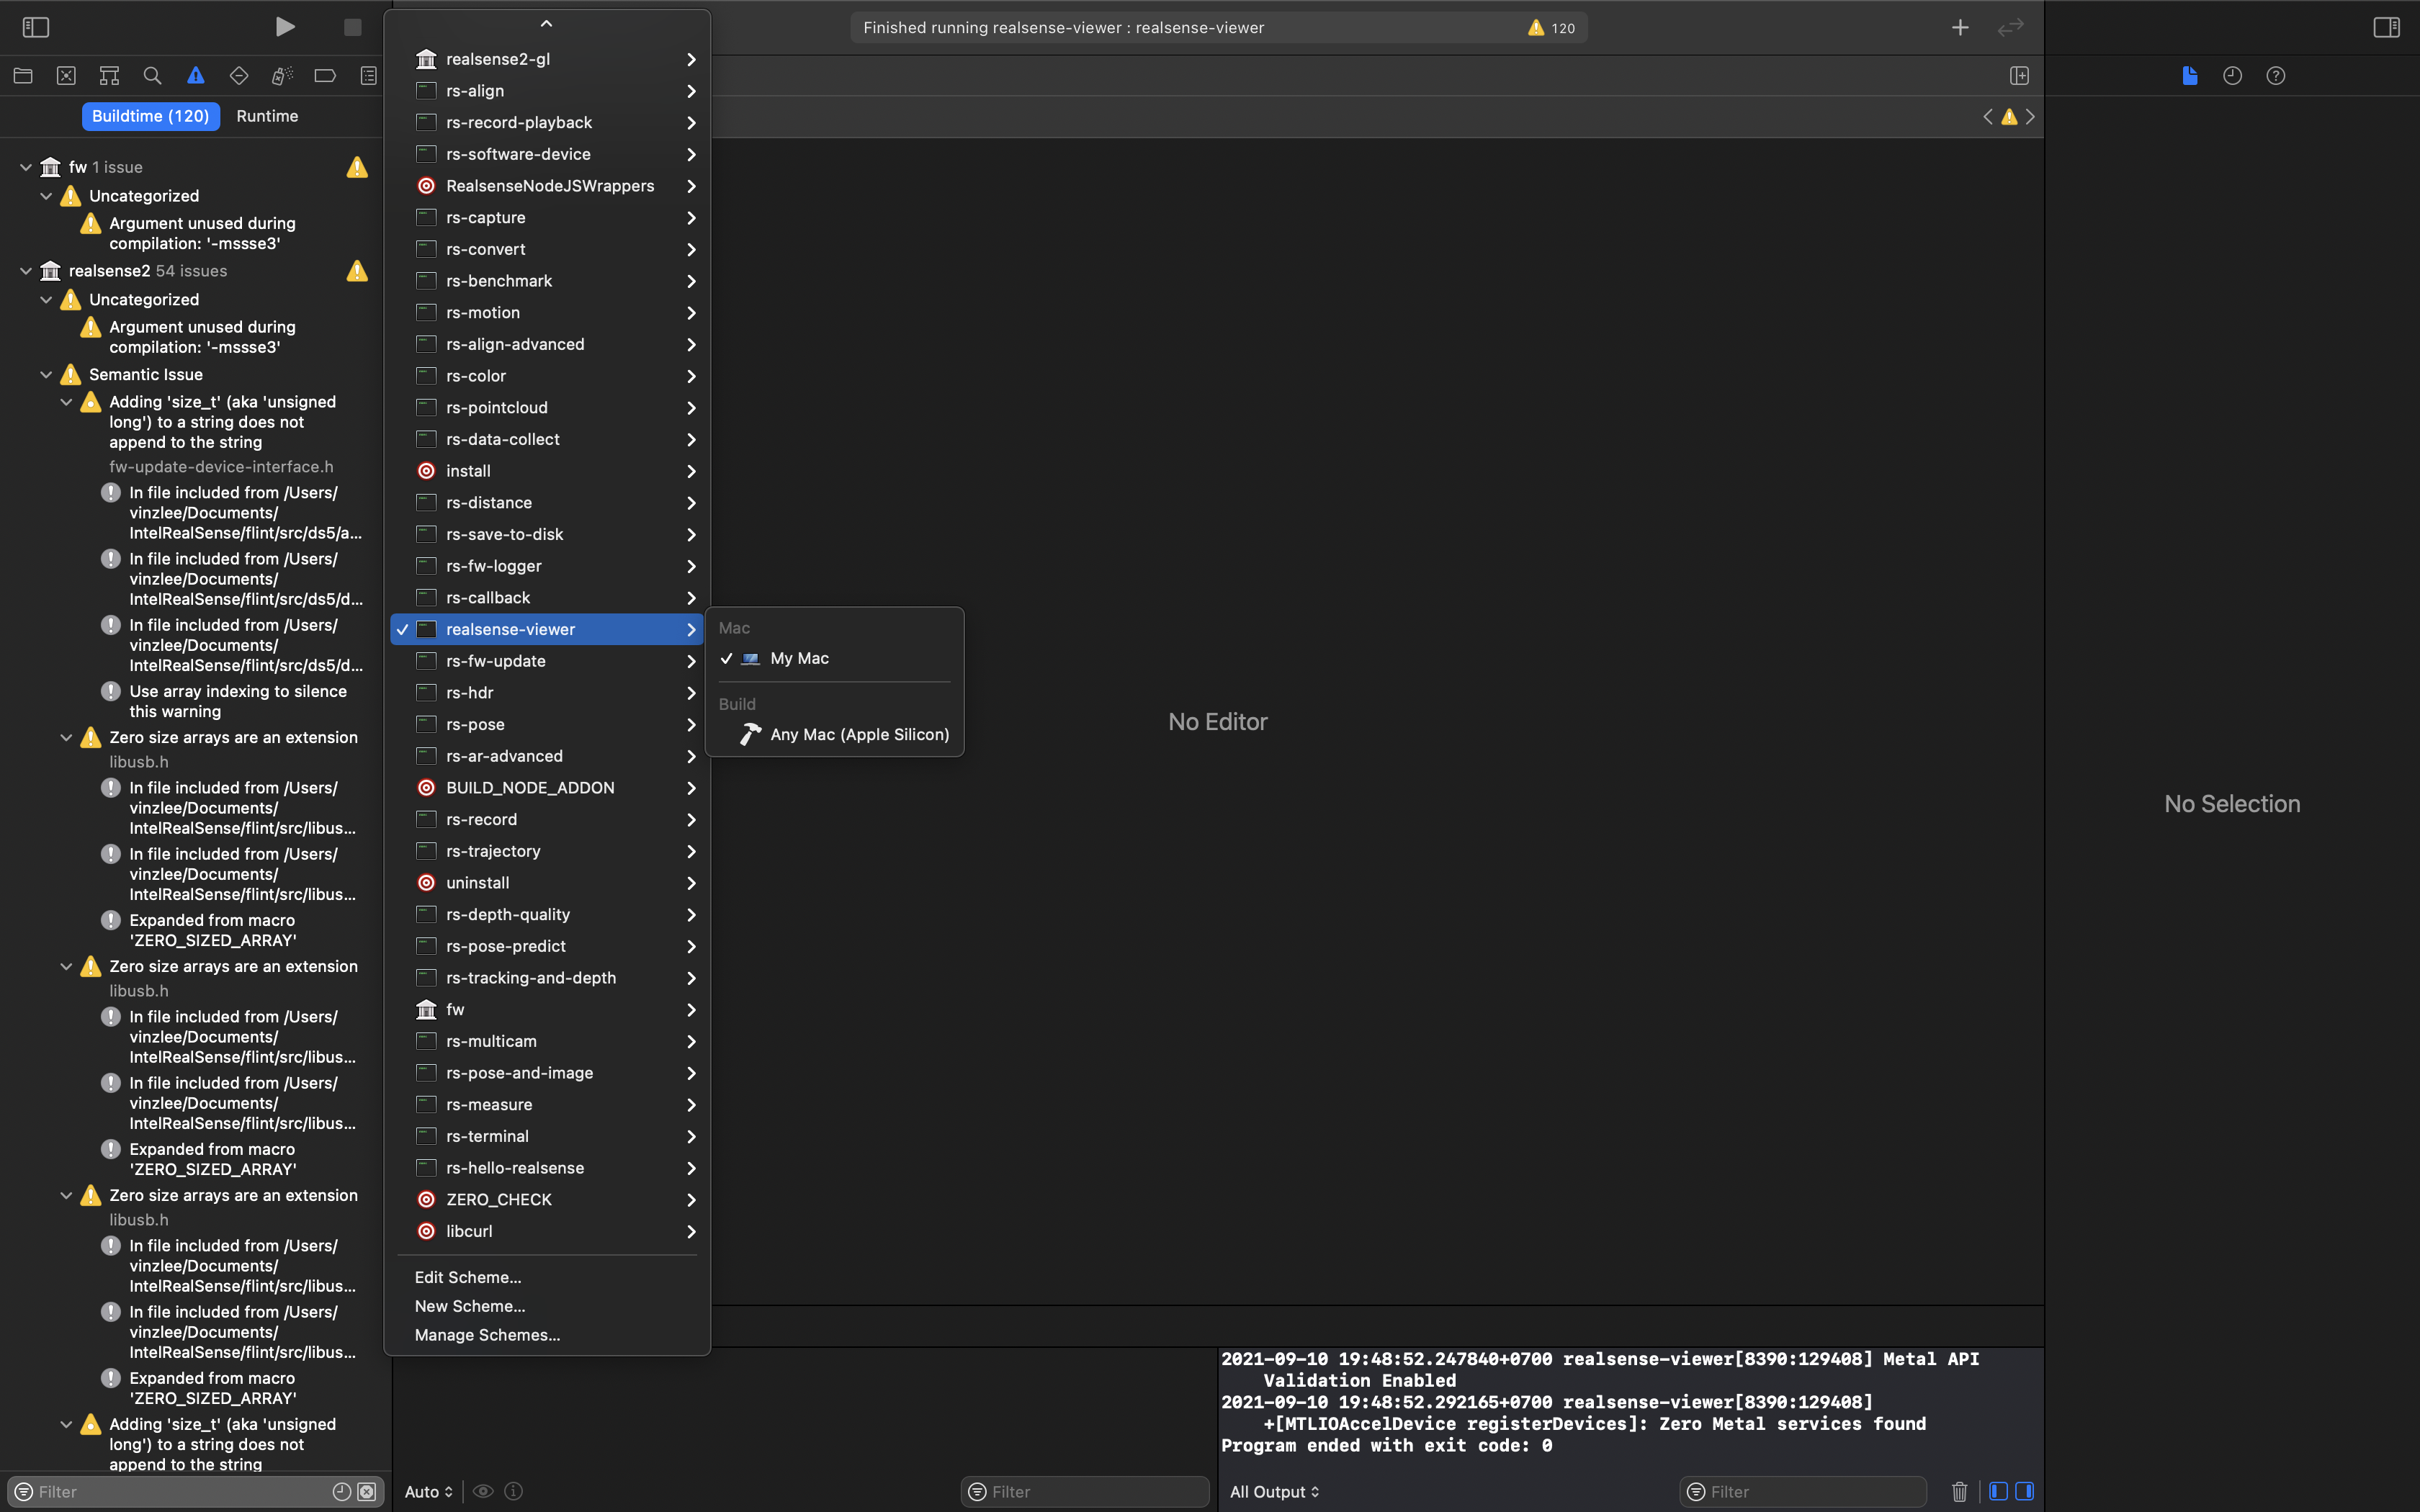Open the Debug navigator spray icon
This screenshot has height=1512, width=2420.
[x=281, y=75]
